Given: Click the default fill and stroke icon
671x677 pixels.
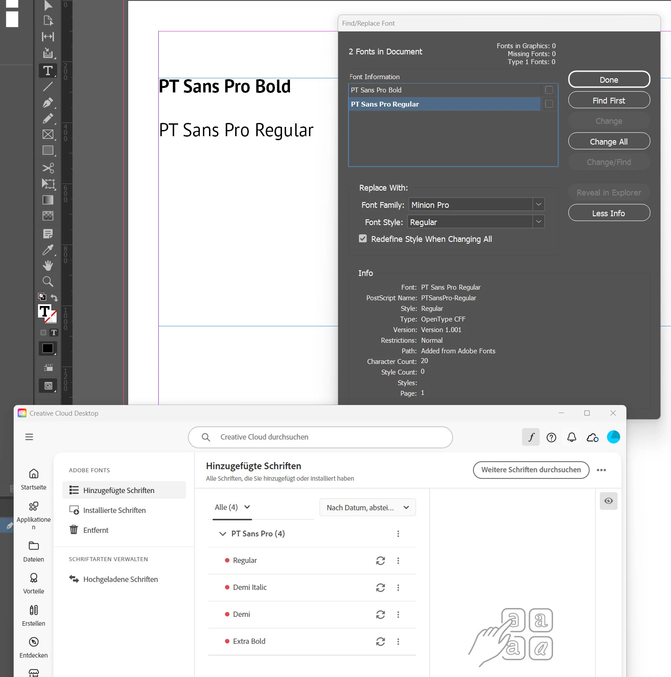Looking at the screenshot, I should (x=42, y=297).
